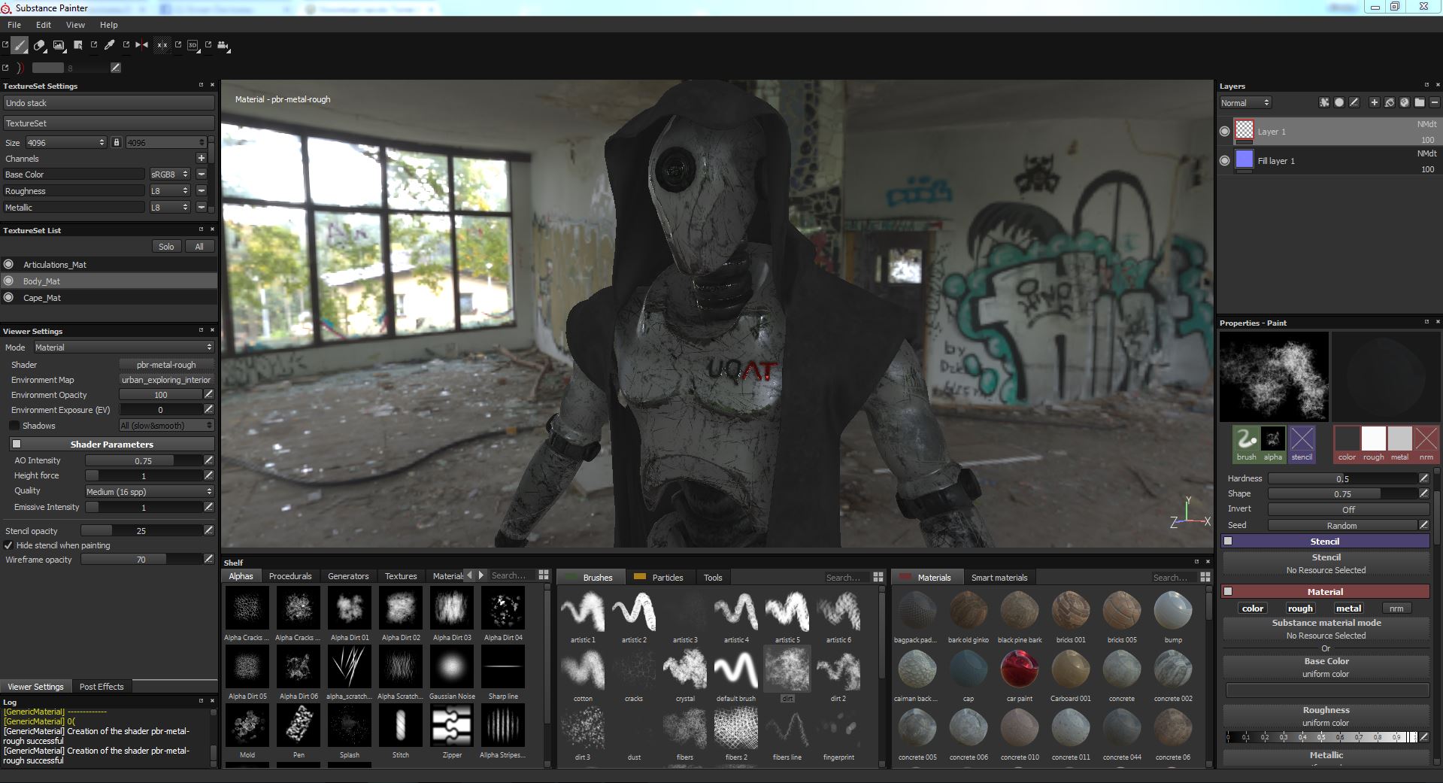
Task: Select Articulations_Mat radio button
Action: [9, 264]
